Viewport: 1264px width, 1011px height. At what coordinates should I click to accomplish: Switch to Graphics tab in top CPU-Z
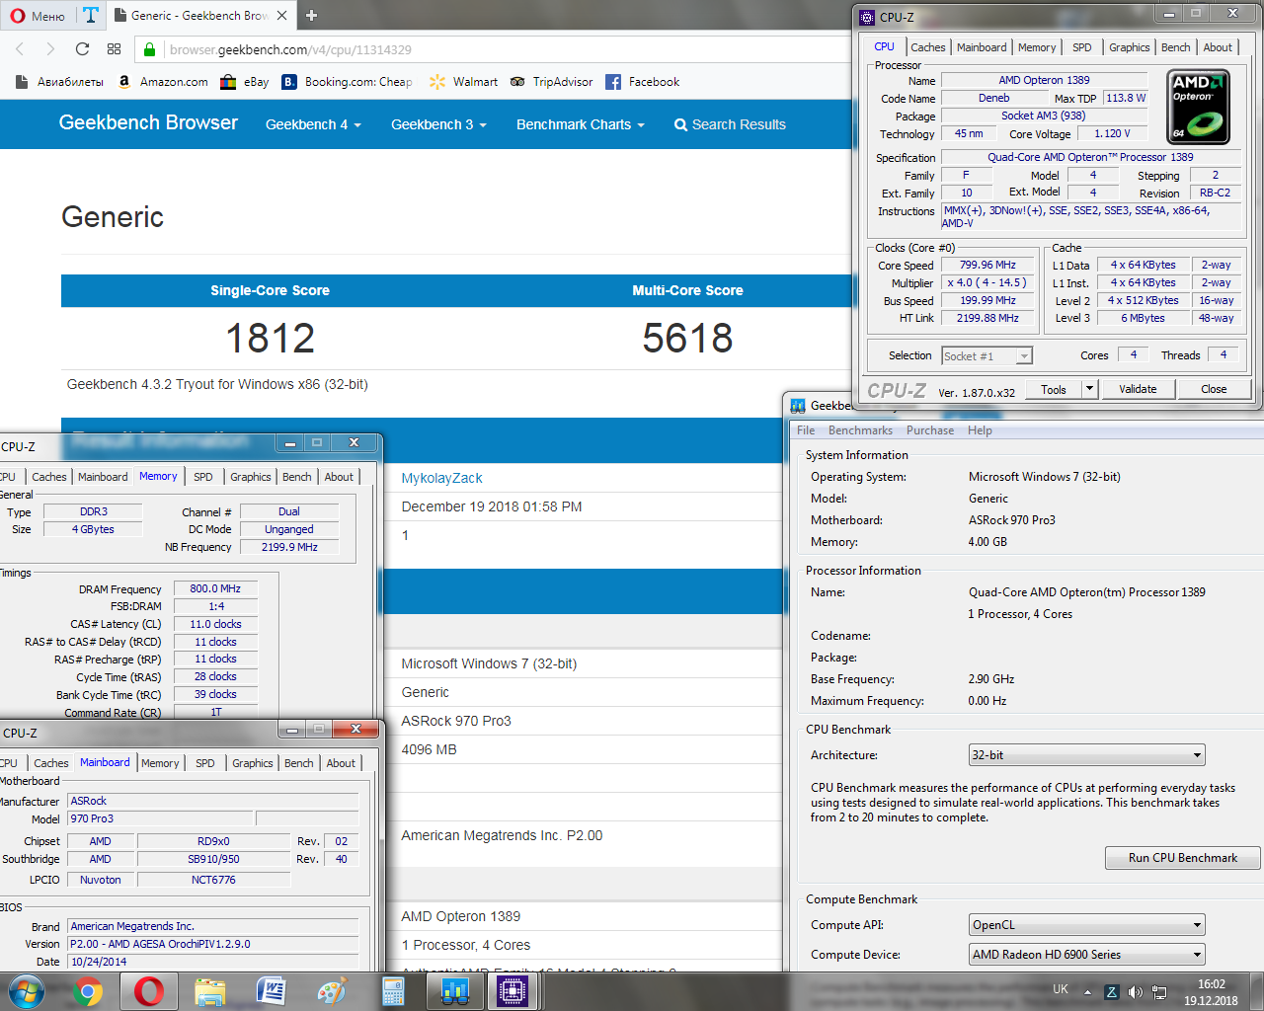[1129, 47]
